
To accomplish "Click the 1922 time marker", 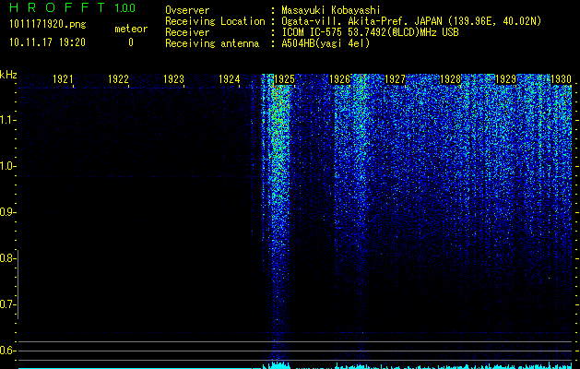I will 118,79.
